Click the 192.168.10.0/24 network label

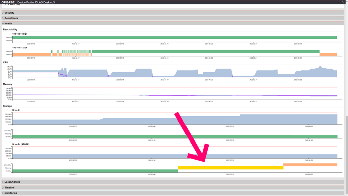click(20, 34)
